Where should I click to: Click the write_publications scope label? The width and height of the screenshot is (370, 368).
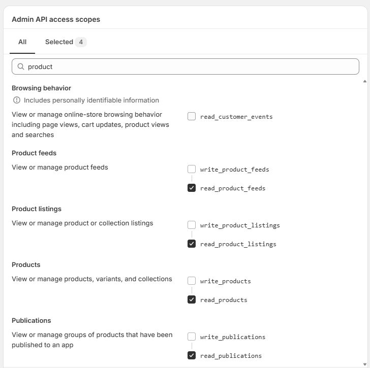(233, 337)
